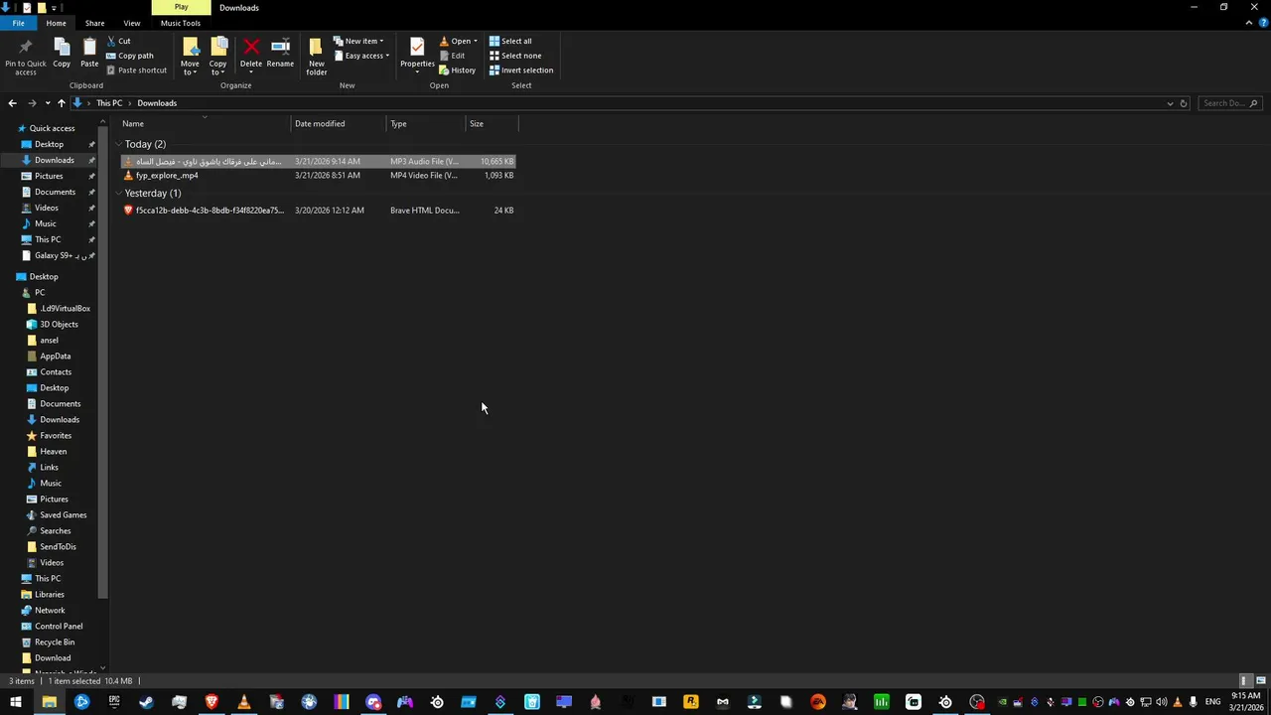
Task: Click This PC in the address bar
Action: click(x=109, y=103)
